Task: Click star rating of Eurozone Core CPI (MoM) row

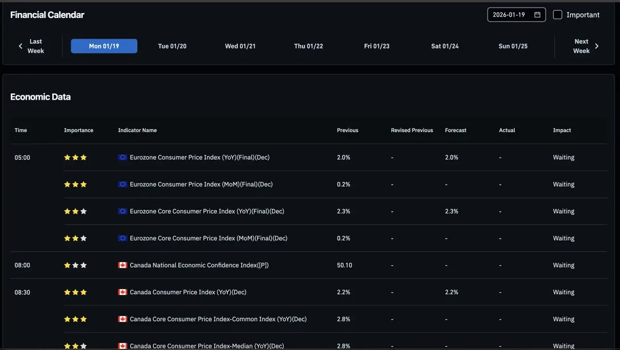Action: (75, 238)
